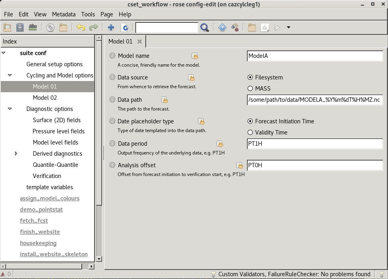This screenshot has height=279, width=388.
Task: Open the Page menu
Action: 107,14
